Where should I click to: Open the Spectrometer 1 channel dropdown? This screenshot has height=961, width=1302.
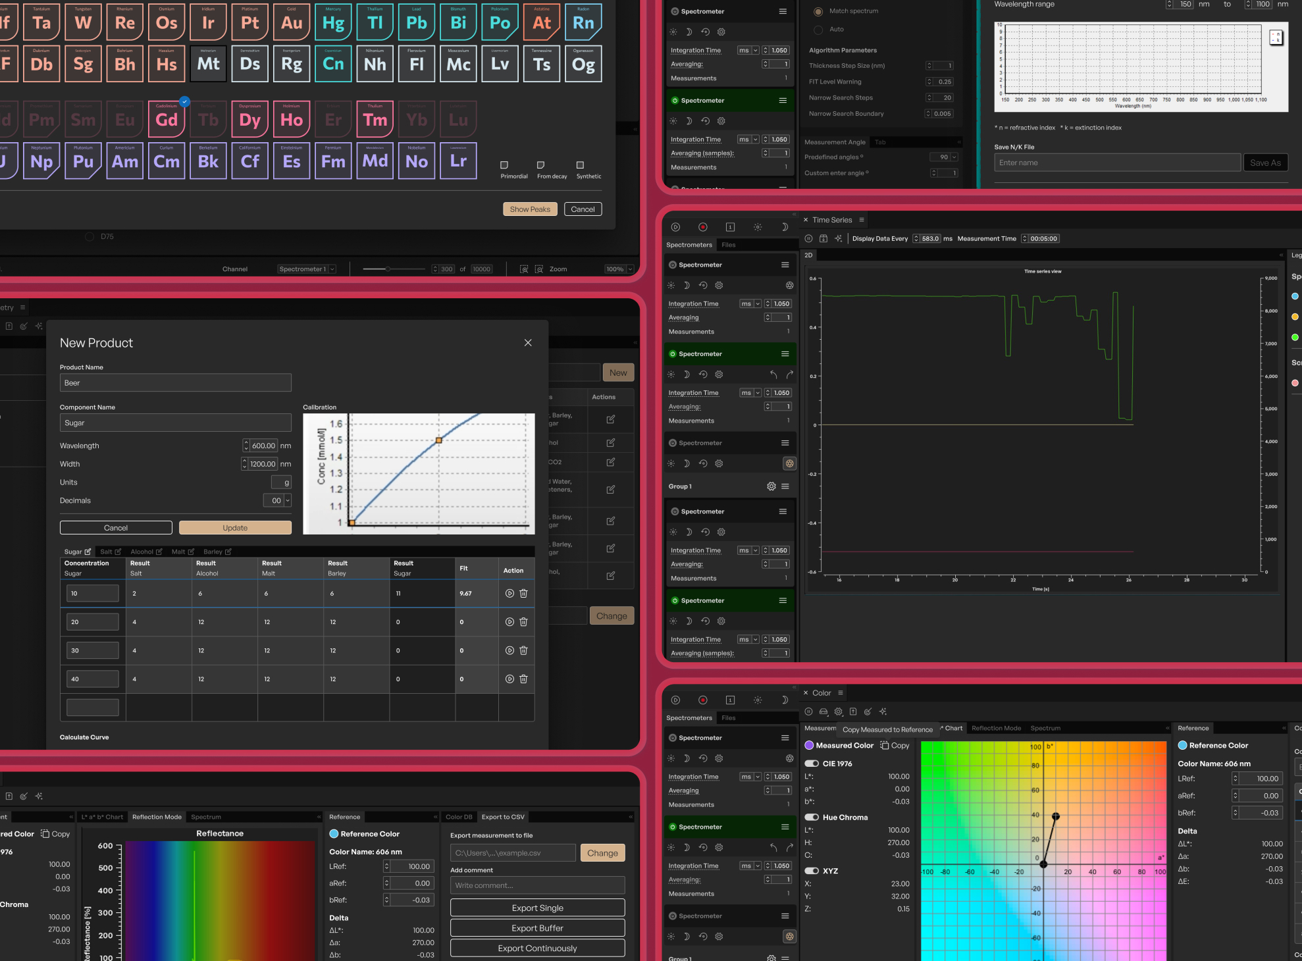[x=306, y=269]
